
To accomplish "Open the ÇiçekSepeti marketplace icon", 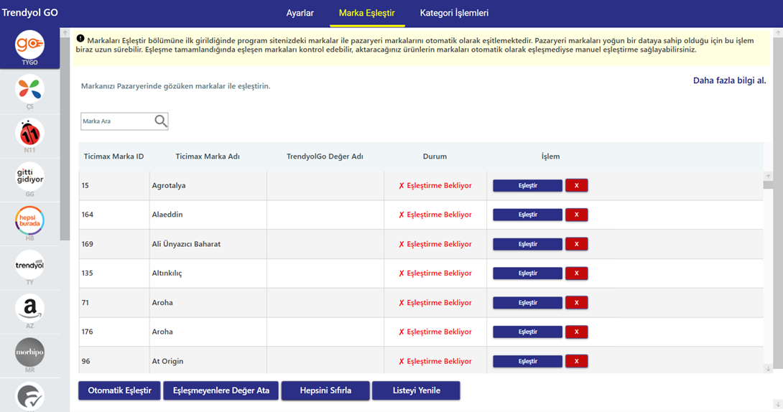I will click(29, 89).
